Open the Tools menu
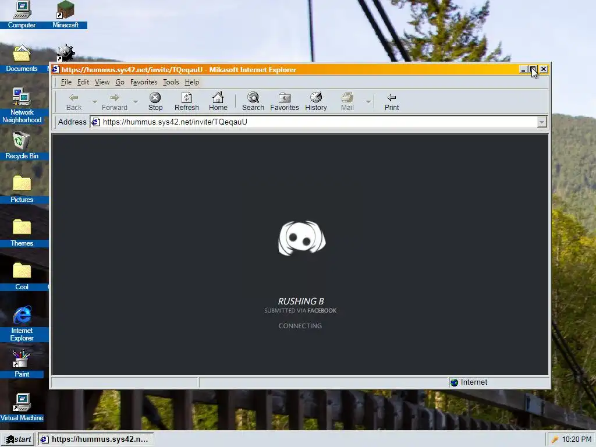Screen dimensions: 596x447 coord(171,82)
